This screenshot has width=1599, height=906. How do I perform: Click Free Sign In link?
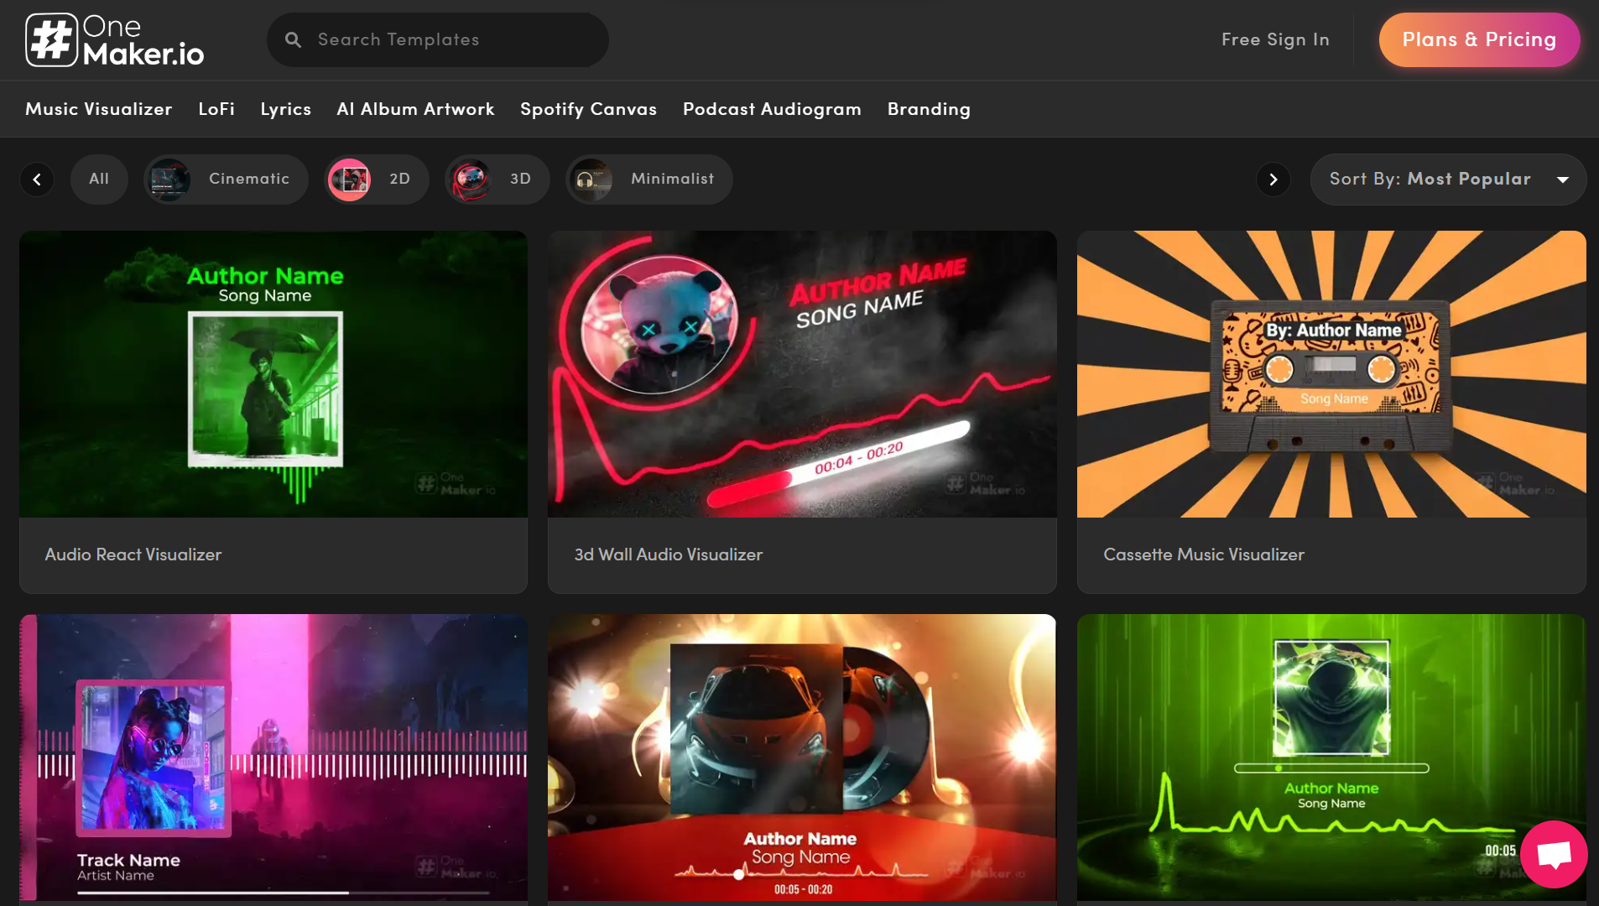(x=1275, y=39)
